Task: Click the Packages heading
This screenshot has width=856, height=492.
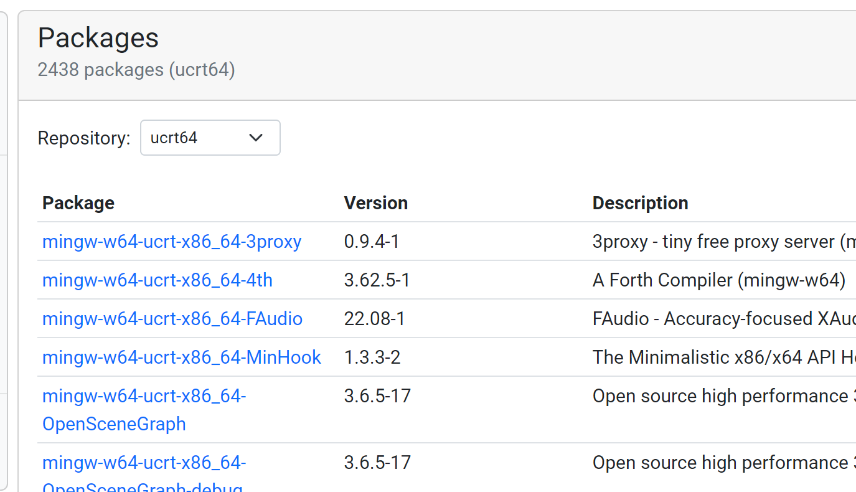Action: (98, 38)
